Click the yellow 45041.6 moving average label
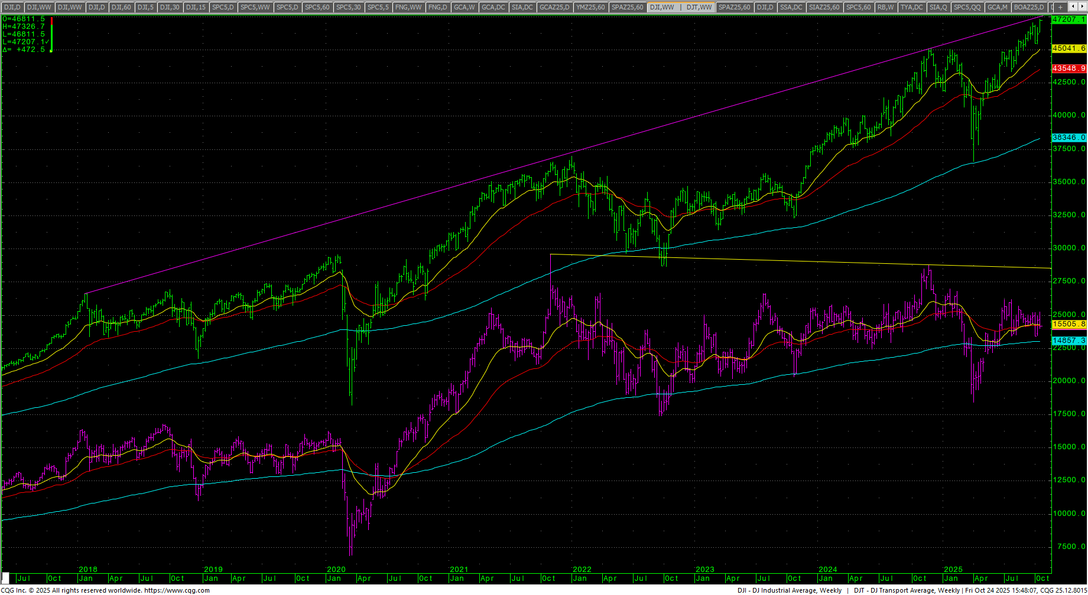 1069,48
